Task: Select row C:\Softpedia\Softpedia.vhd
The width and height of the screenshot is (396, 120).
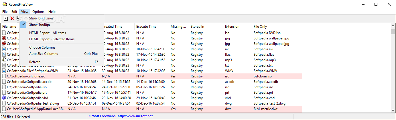Action: click(151, 98)
